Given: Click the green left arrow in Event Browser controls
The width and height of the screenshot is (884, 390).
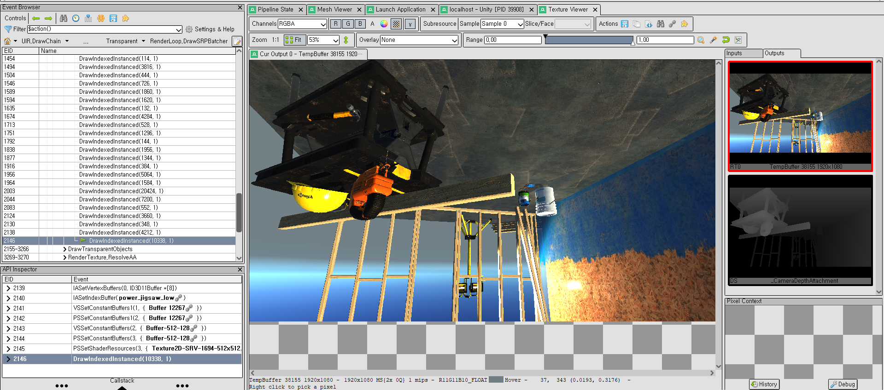Looking at the screenshot, I should click(36, 18).
